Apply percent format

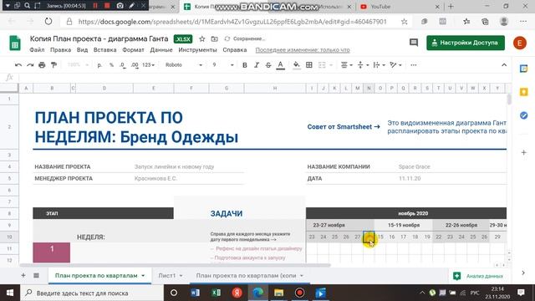coord(111,65)
